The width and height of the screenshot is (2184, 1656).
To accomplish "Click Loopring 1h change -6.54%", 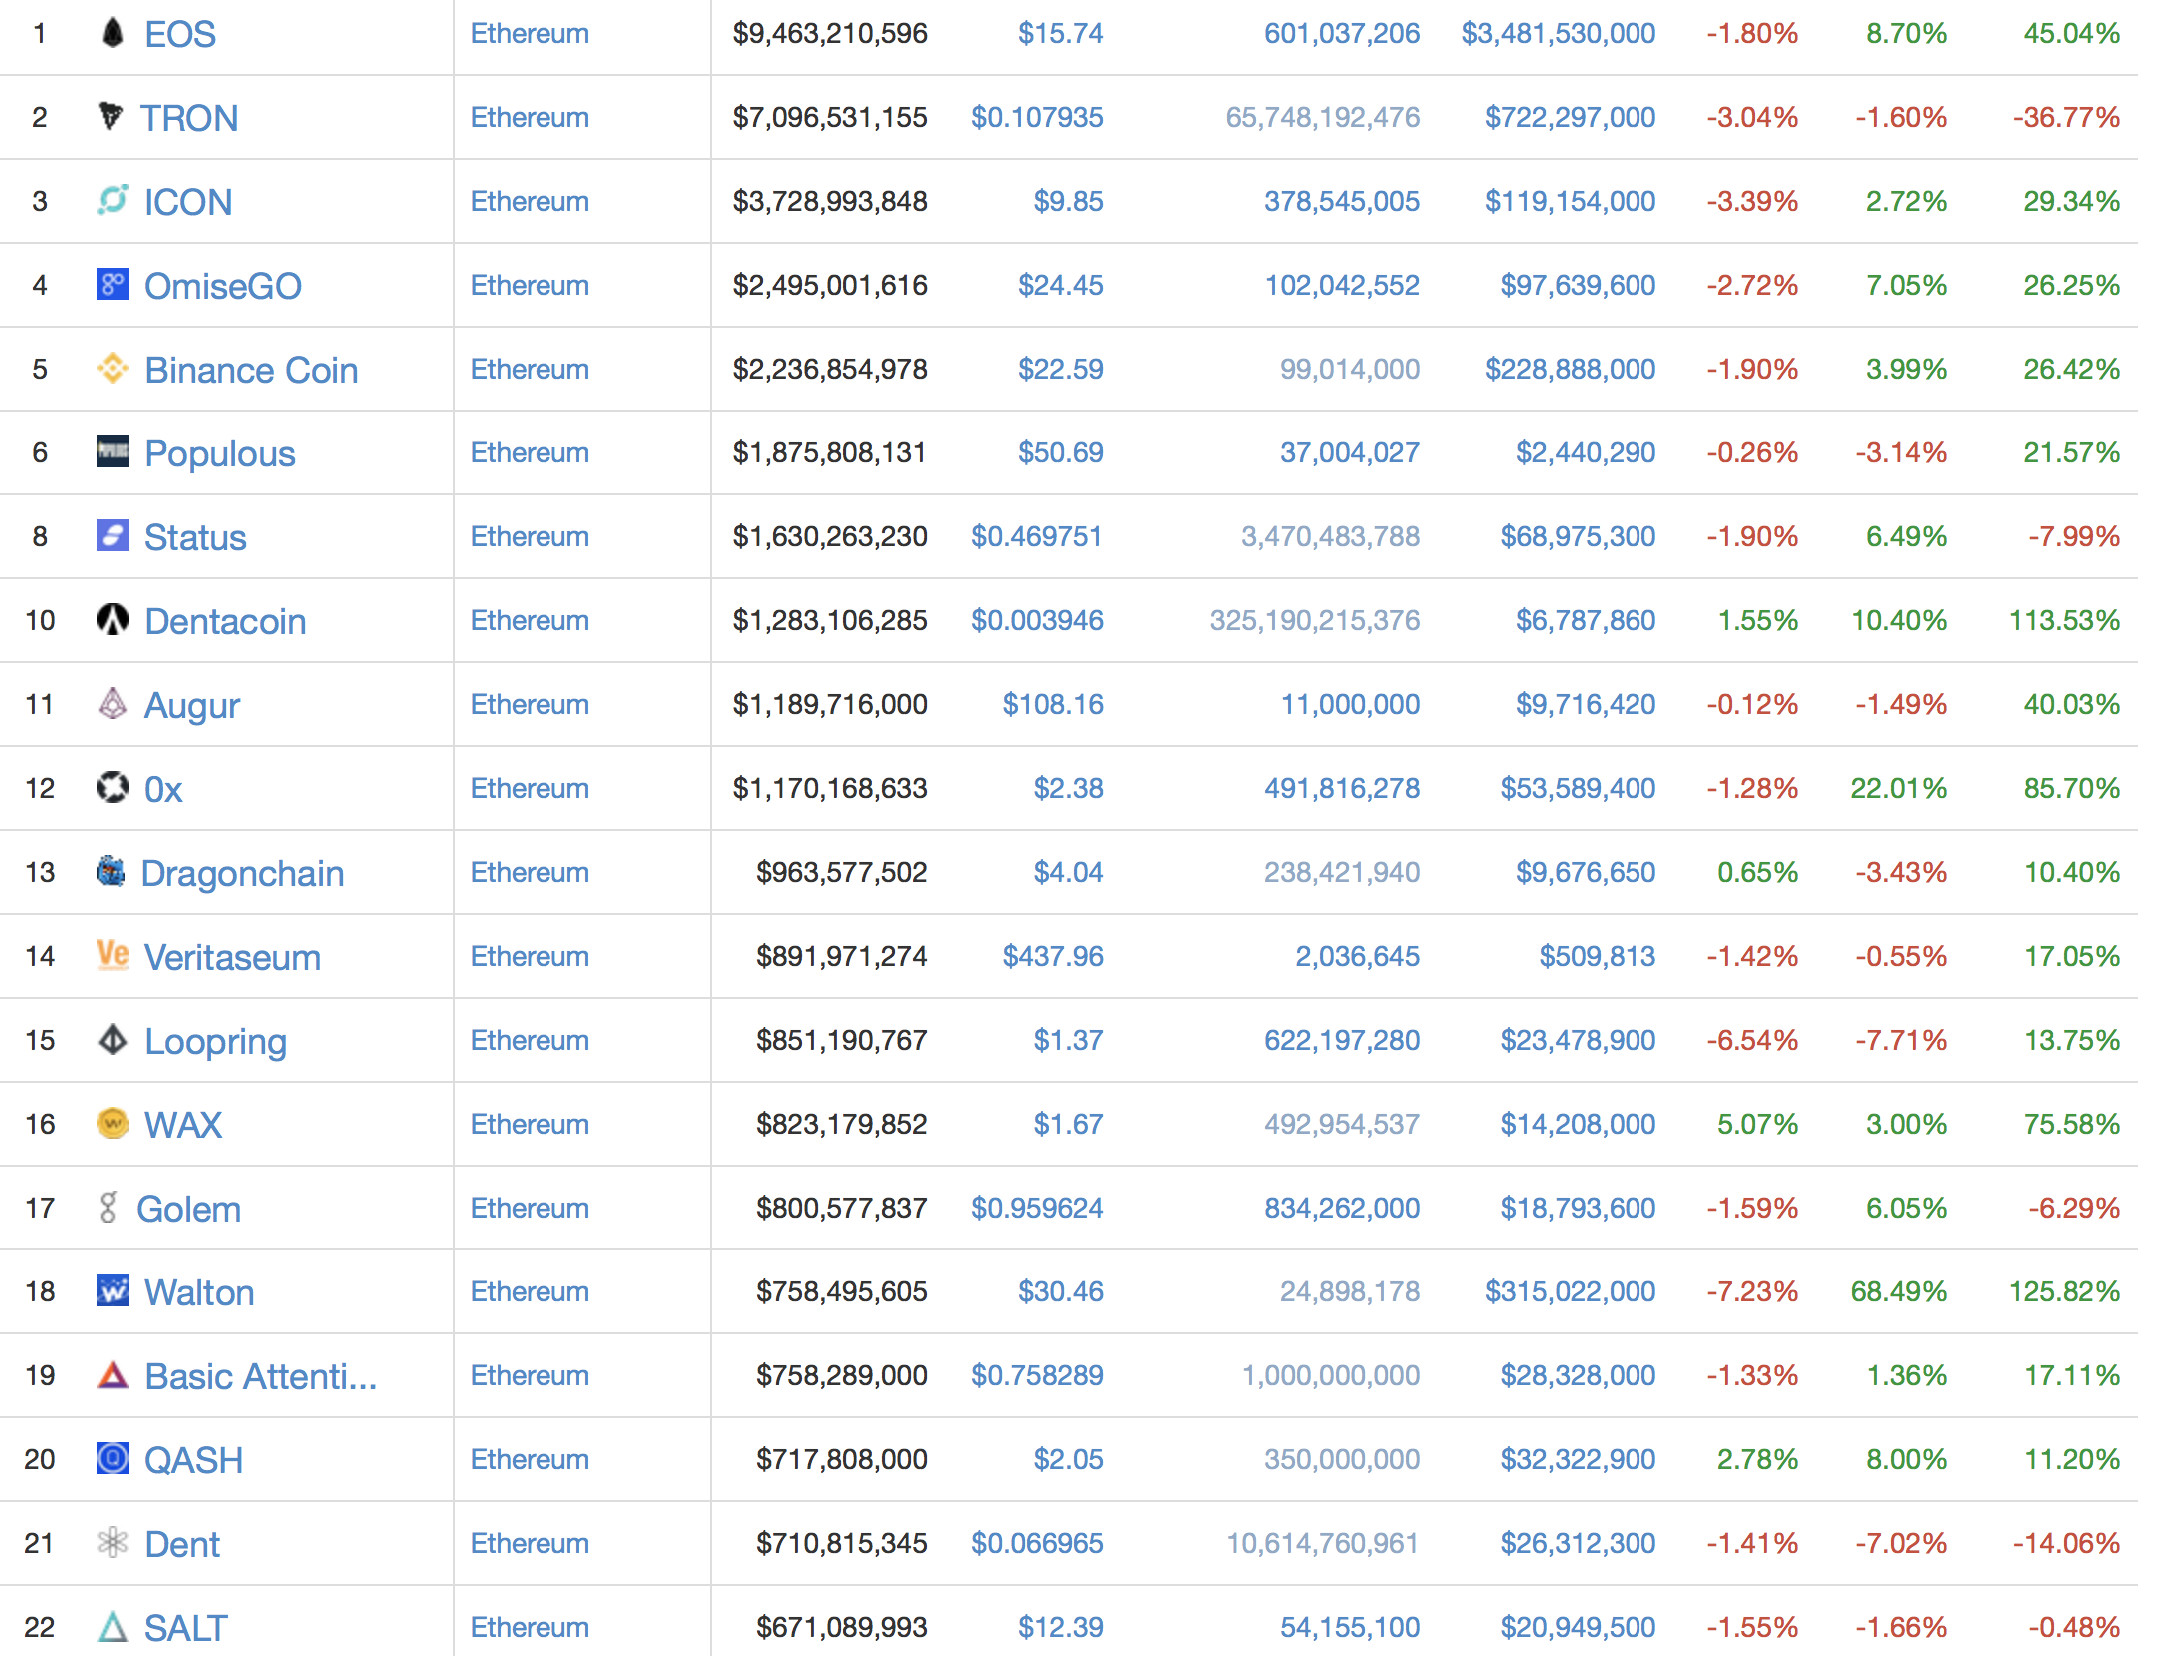I will coord(1752,1040).
